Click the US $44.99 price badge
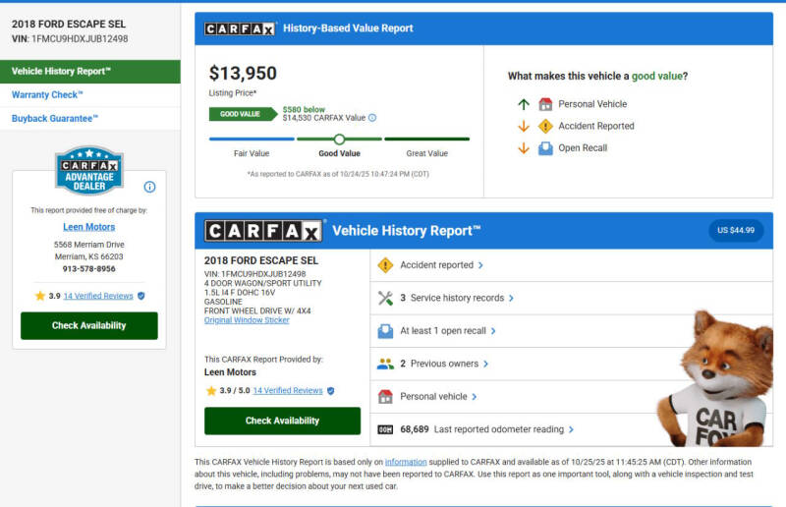Viewport: 786px width, 507px height. (x=736, y=231)
